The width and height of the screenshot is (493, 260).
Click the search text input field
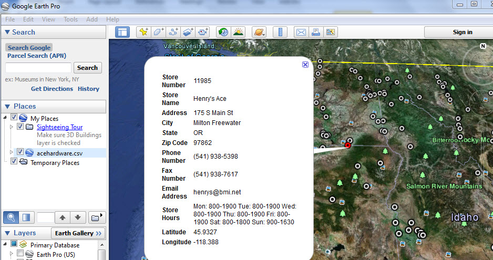click(38, 68)
